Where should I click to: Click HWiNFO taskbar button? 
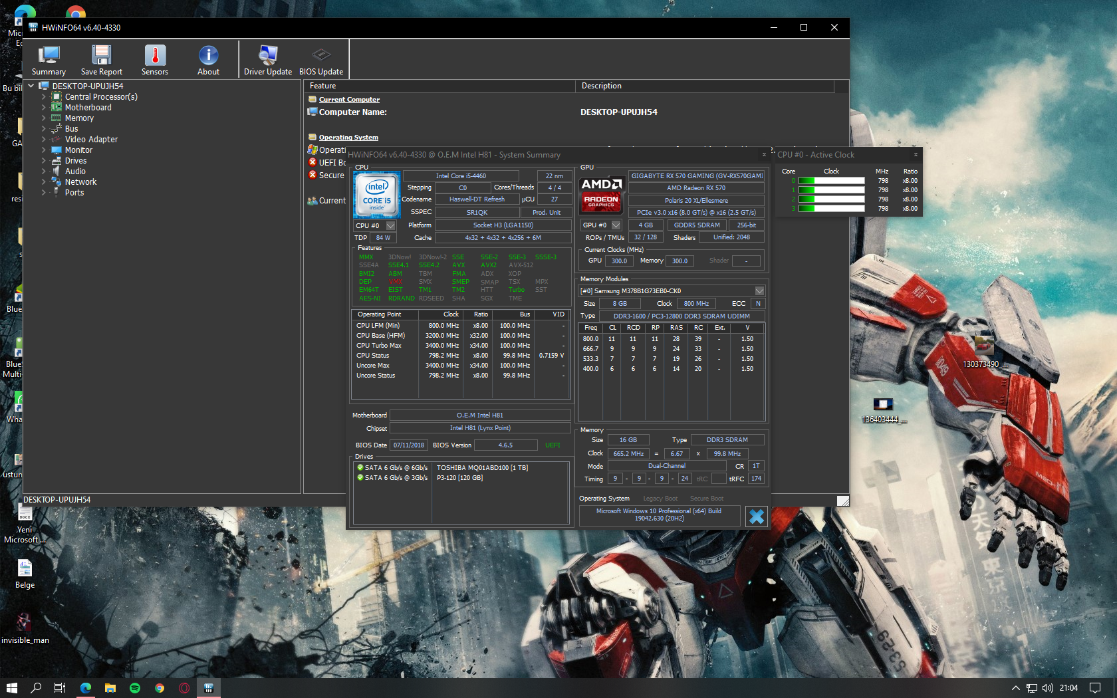pos(209,688)
